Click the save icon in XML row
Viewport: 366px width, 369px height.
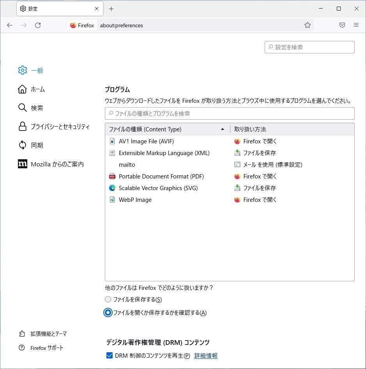pyautogui.click(x=237, y=153)
